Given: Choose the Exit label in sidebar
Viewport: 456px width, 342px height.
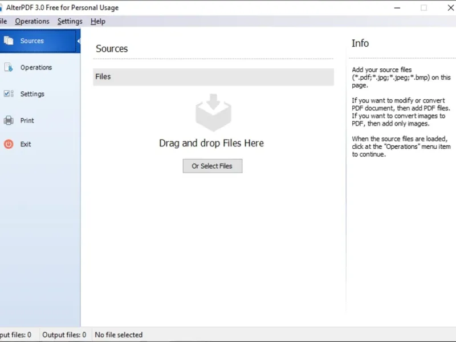Looking at the screenshot, I should click(x=26, y=144).
